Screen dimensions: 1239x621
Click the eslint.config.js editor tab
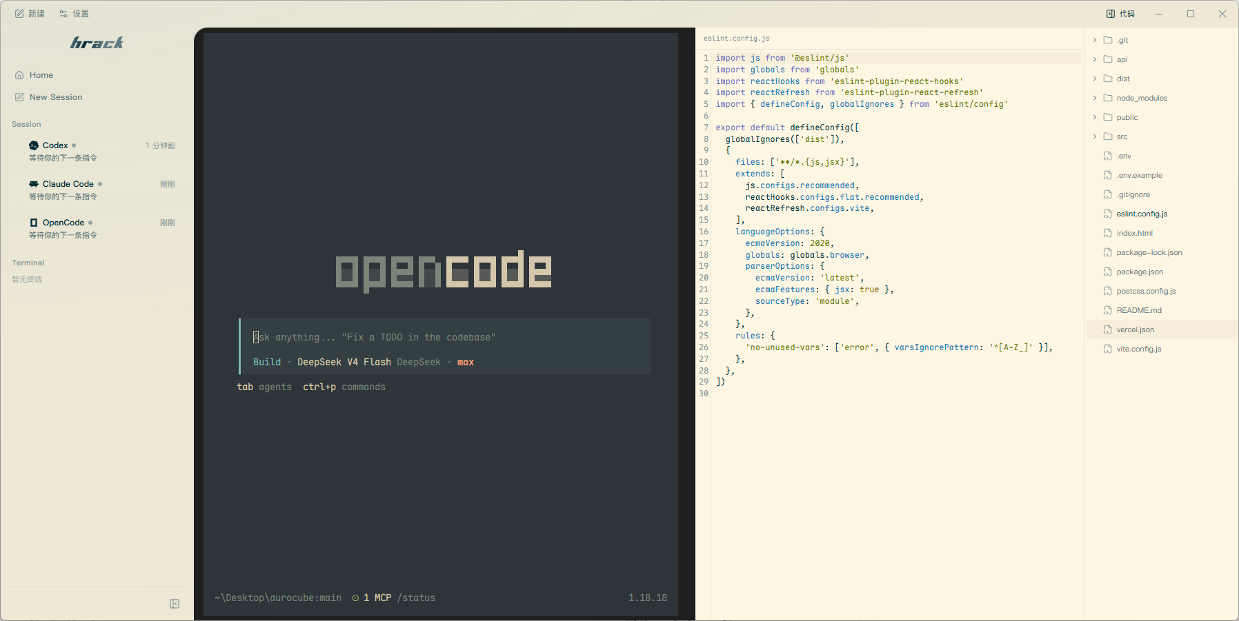coord(737,39)
